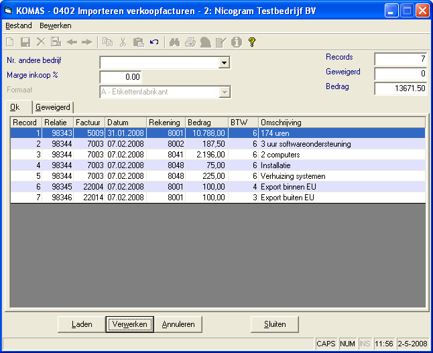
Task: Click the notepad with pencil icon
Action: [221, 42]
